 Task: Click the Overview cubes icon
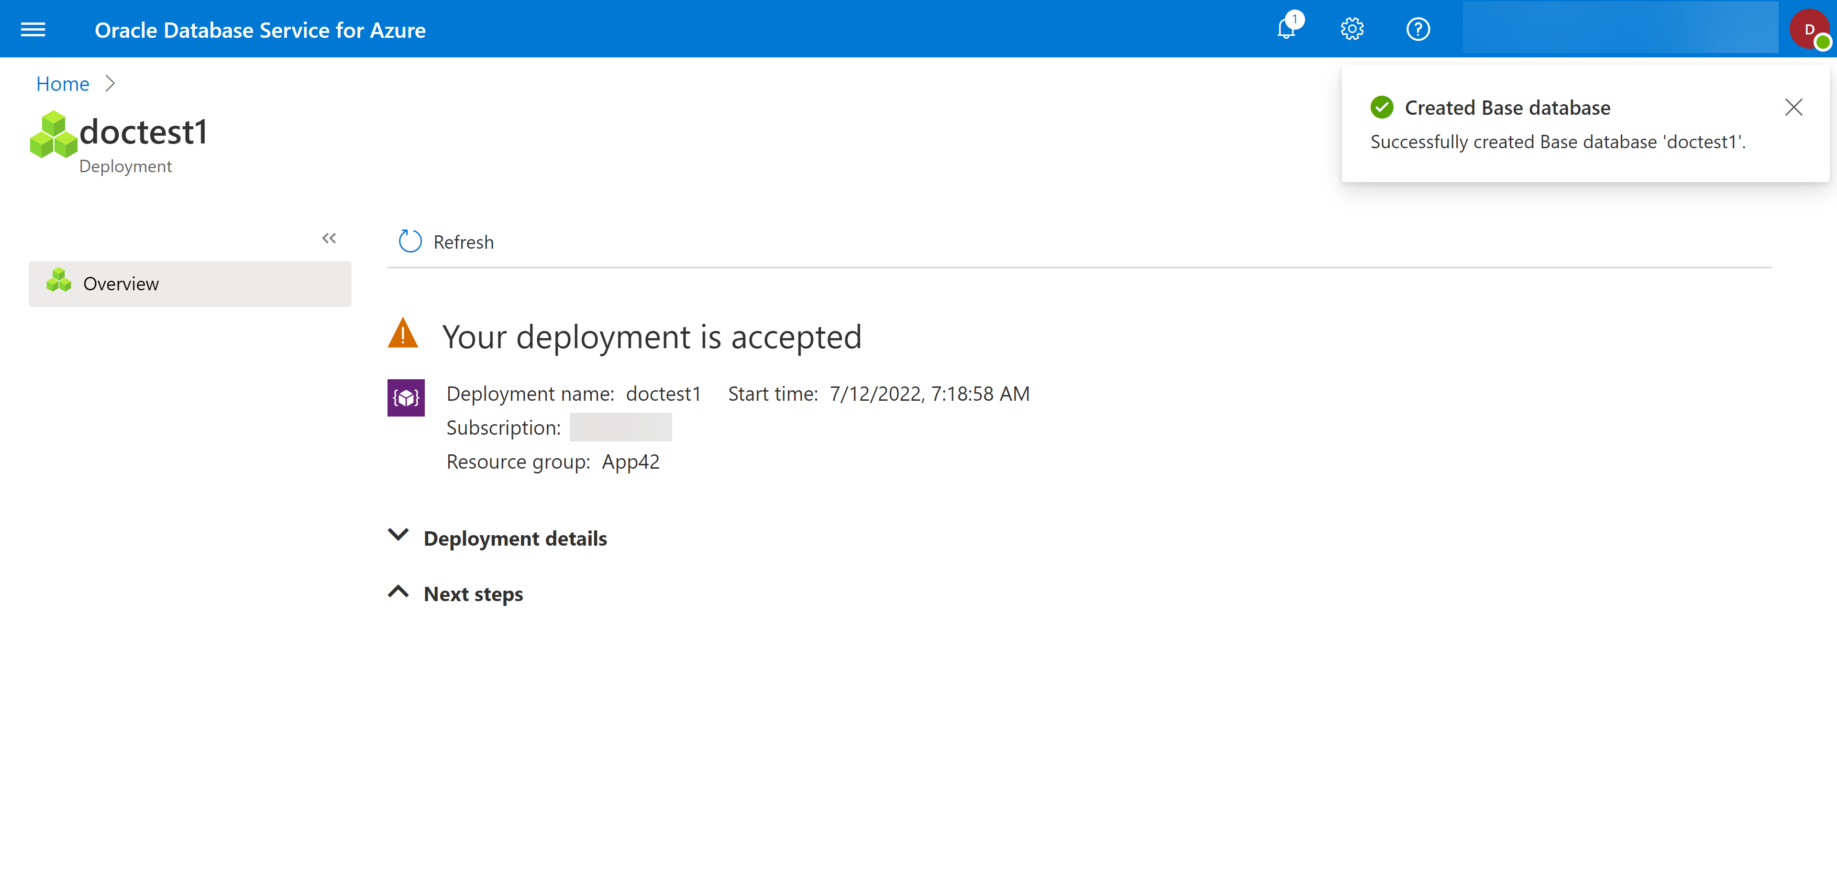tap(58, 280)
